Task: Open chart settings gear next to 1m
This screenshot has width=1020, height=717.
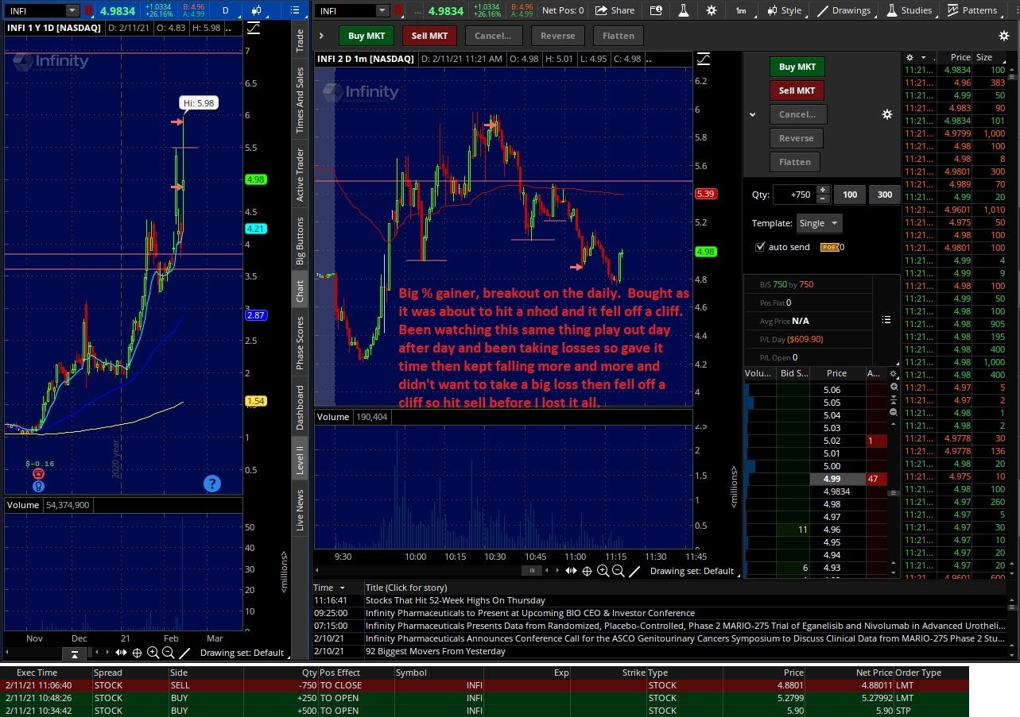Action: [x=711, y=10]
